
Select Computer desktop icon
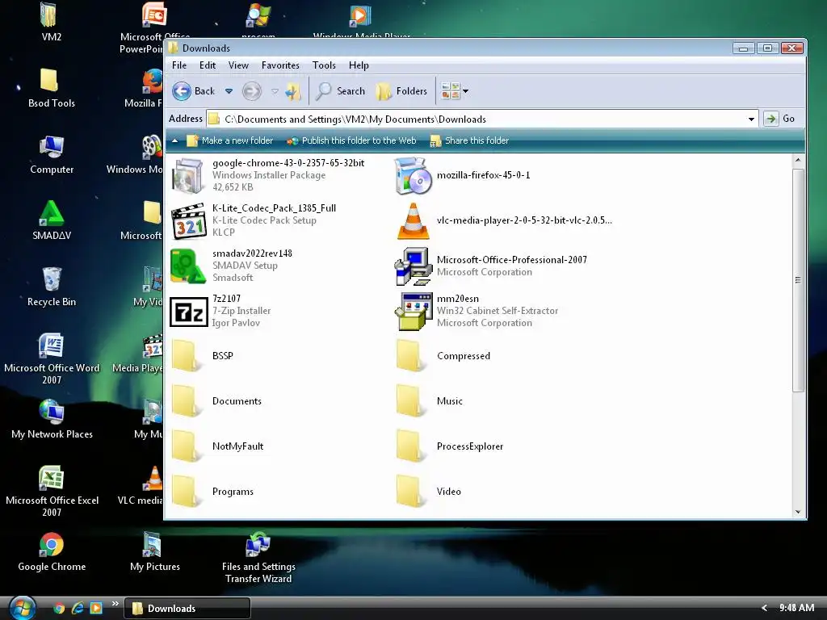point(52,154)
